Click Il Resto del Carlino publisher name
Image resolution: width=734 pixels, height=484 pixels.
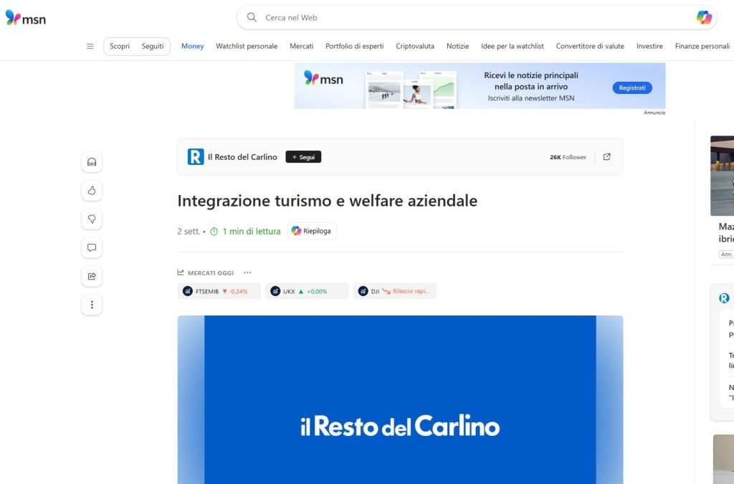242,157
